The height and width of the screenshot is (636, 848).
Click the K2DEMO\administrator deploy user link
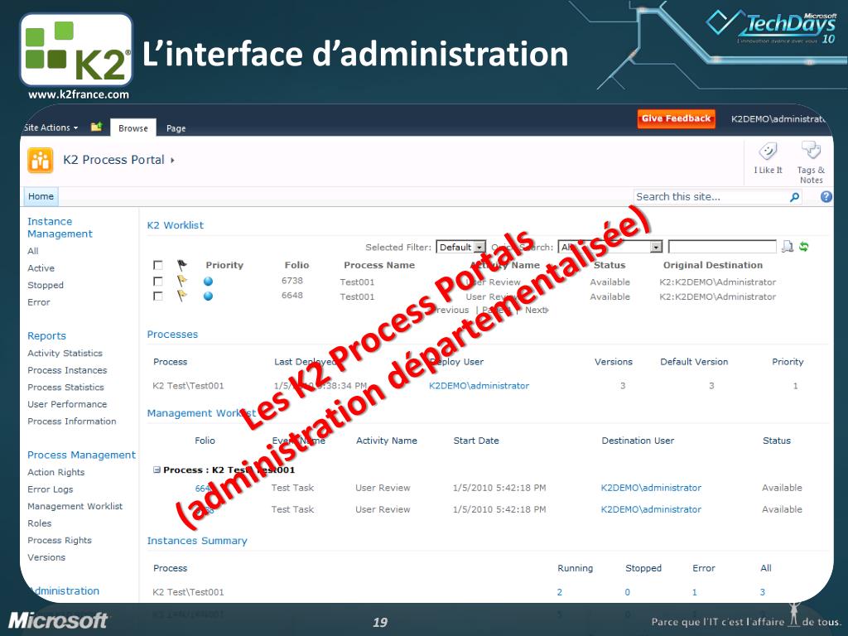click(479, 386)
